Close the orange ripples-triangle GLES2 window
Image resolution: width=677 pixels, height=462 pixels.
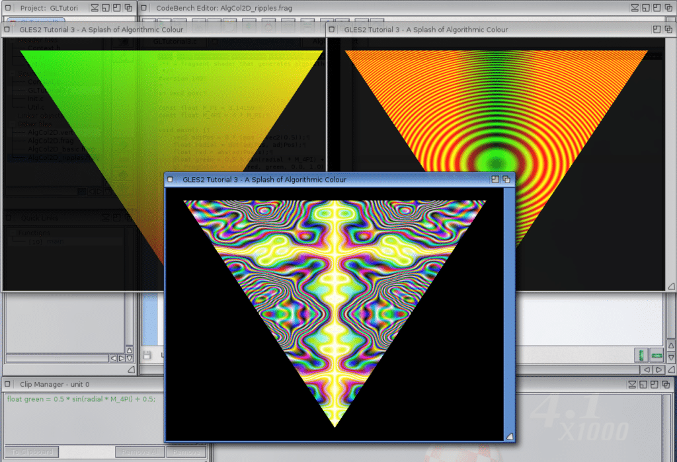click(332, 29)
